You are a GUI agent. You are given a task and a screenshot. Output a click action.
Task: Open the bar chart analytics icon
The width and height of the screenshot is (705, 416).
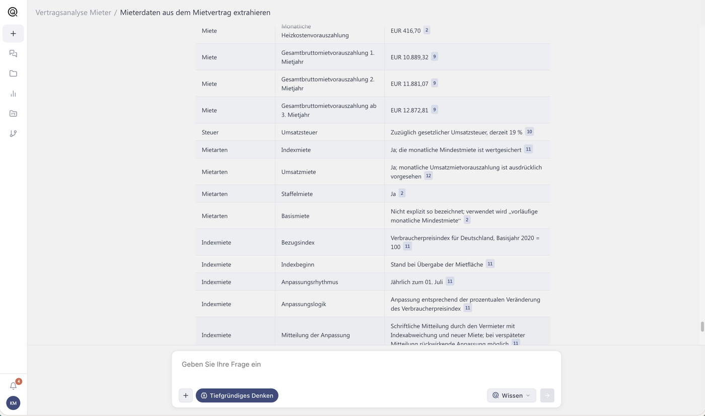tap(13, 94)
